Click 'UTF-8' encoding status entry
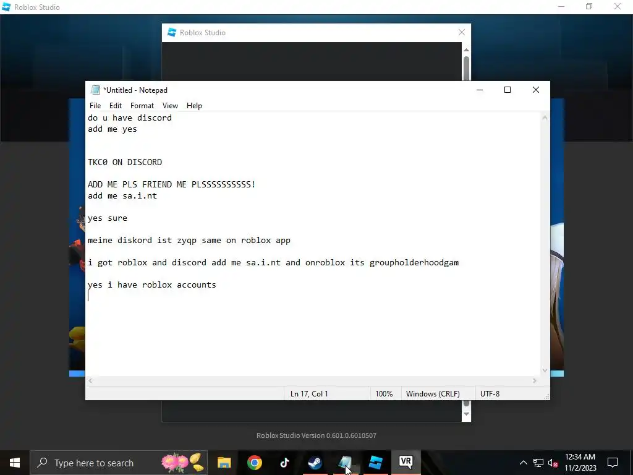The width and height of the screenshot is (633, 475). [490, 394]
